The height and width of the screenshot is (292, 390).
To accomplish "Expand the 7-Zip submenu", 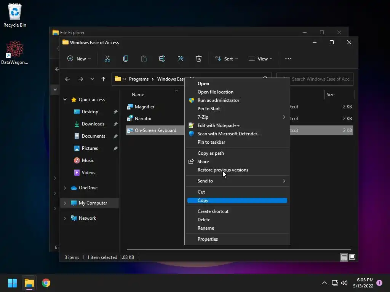I will [x=237, y=117].
